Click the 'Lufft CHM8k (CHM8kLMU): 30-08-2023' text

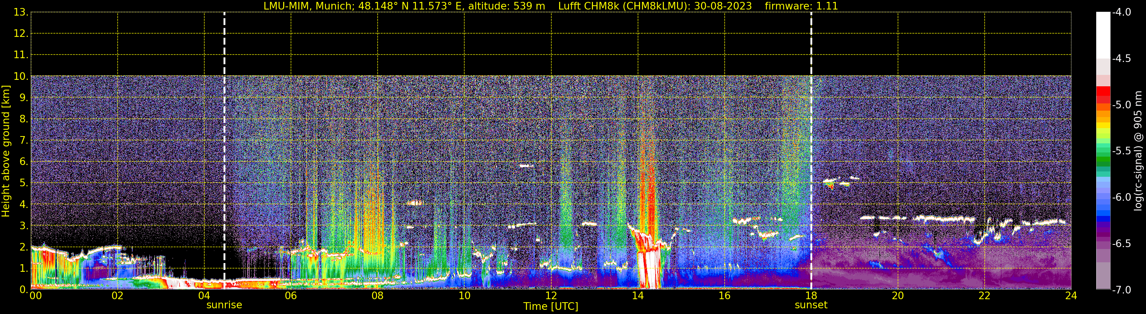(655, 6)
